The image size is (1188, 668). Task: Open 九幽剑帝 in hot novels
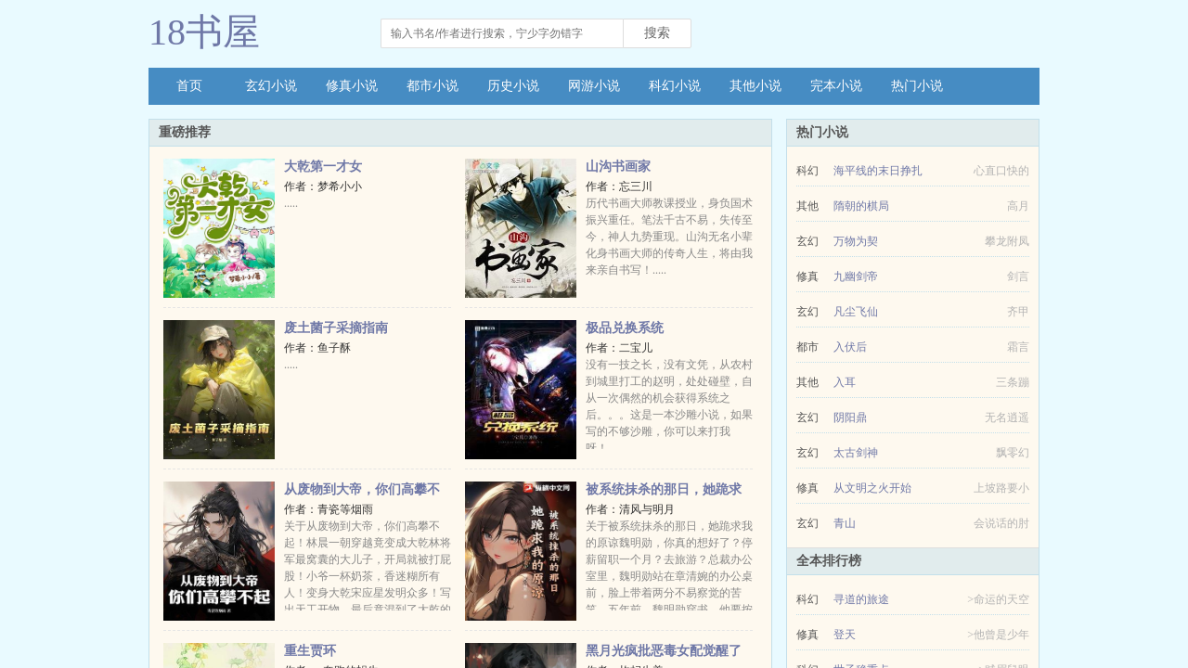pyautogui.click(x=856, y=276)
